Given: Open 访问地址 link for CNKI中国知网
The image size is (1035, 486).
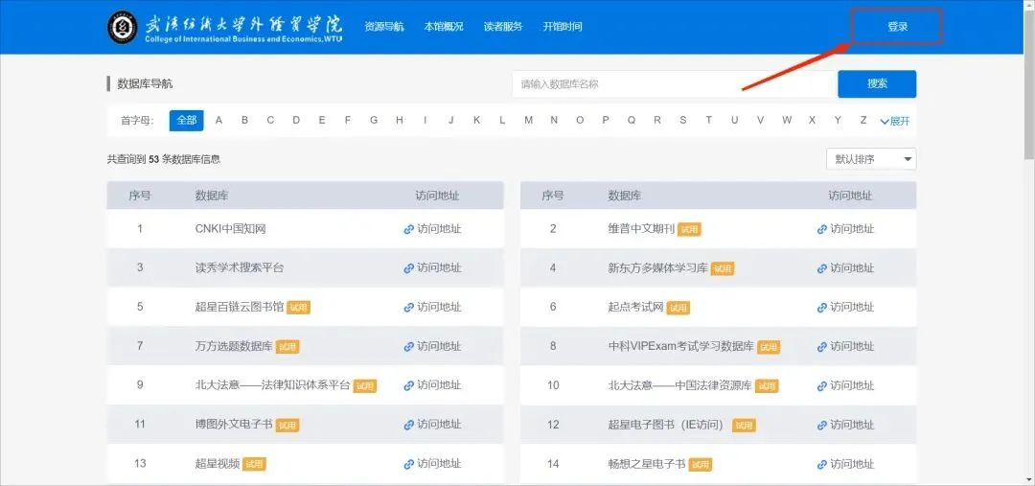Looking at the screenshot, I should [x=432, y=229].
